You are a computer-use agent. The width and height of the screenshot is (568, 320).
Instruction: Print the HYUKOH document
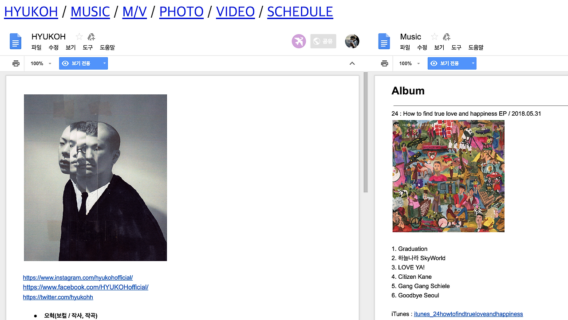click(16, 63)
